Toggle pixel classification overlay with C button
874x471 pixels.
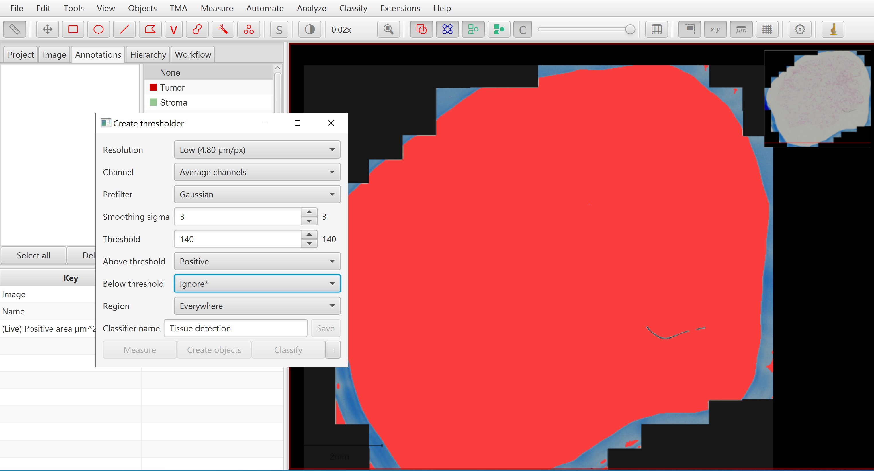click(523, 29)
